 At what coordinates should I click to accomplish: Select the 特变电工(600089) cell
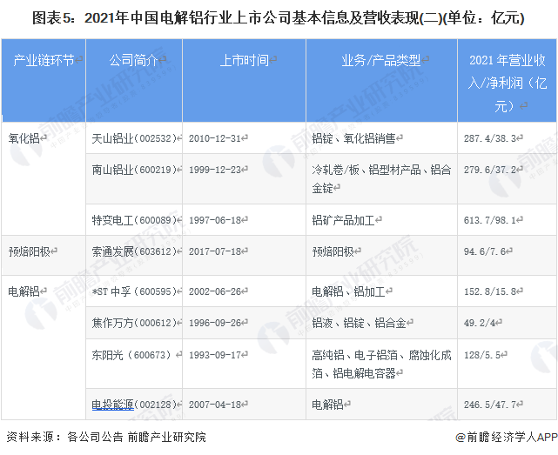[134, 219]
